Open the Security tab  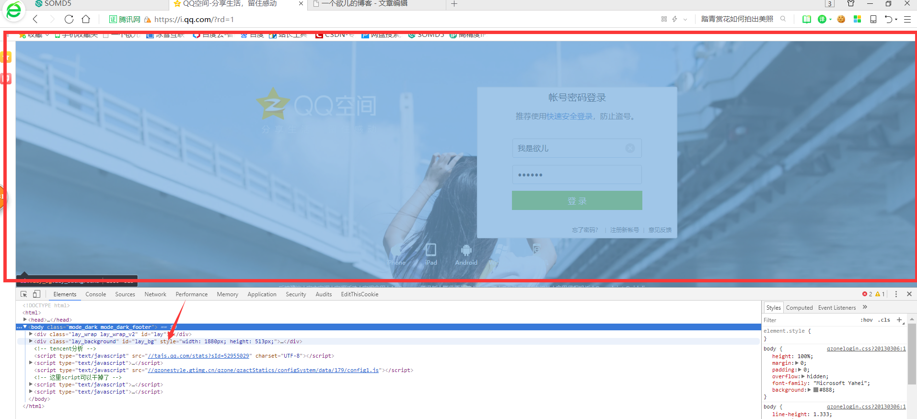(296, 294)
